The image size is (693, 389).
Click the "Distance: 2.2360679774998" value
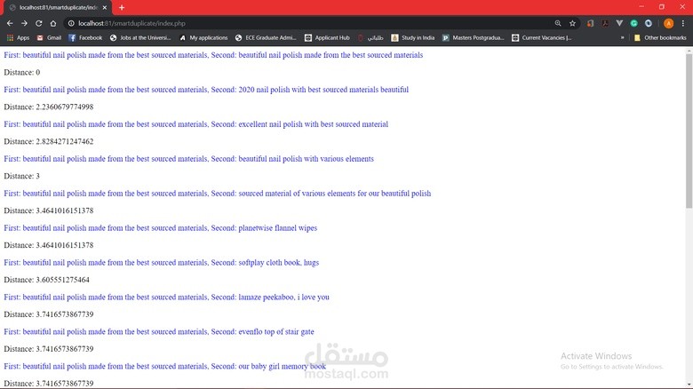click(49, 107)
